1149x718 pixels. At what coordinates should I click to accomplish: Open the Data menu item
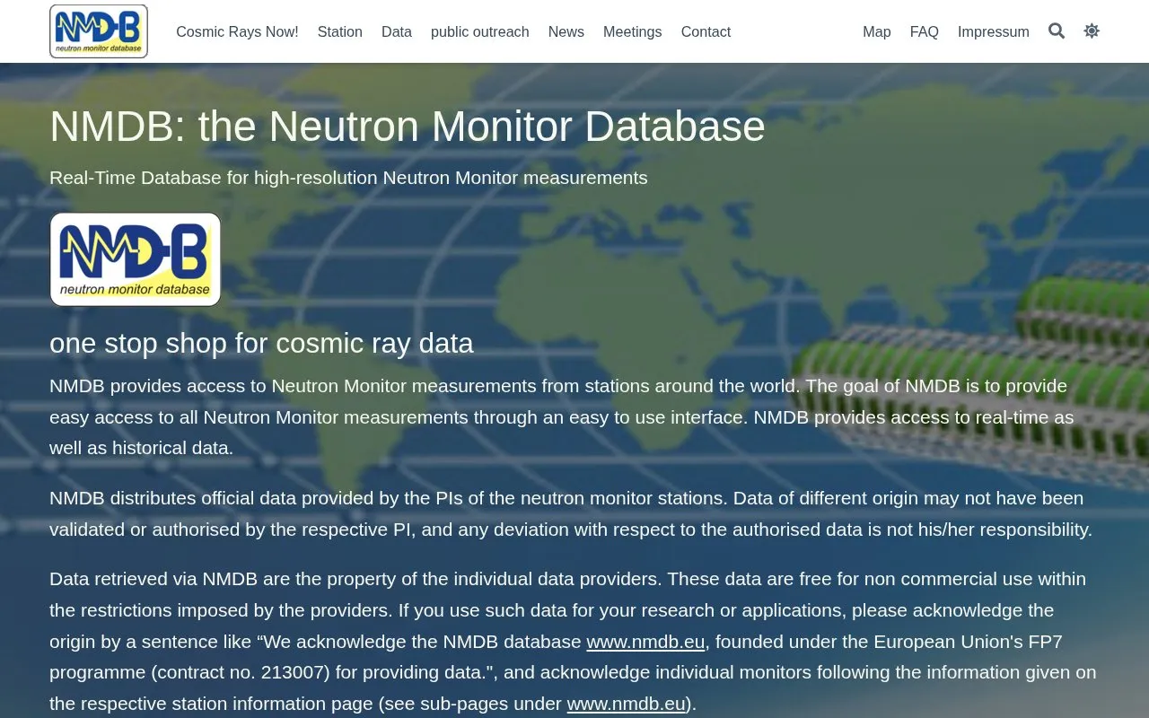click(397, 31)
